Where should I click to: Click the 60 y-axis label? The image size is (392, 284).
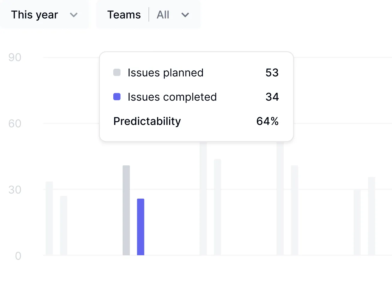click(15, 124)
